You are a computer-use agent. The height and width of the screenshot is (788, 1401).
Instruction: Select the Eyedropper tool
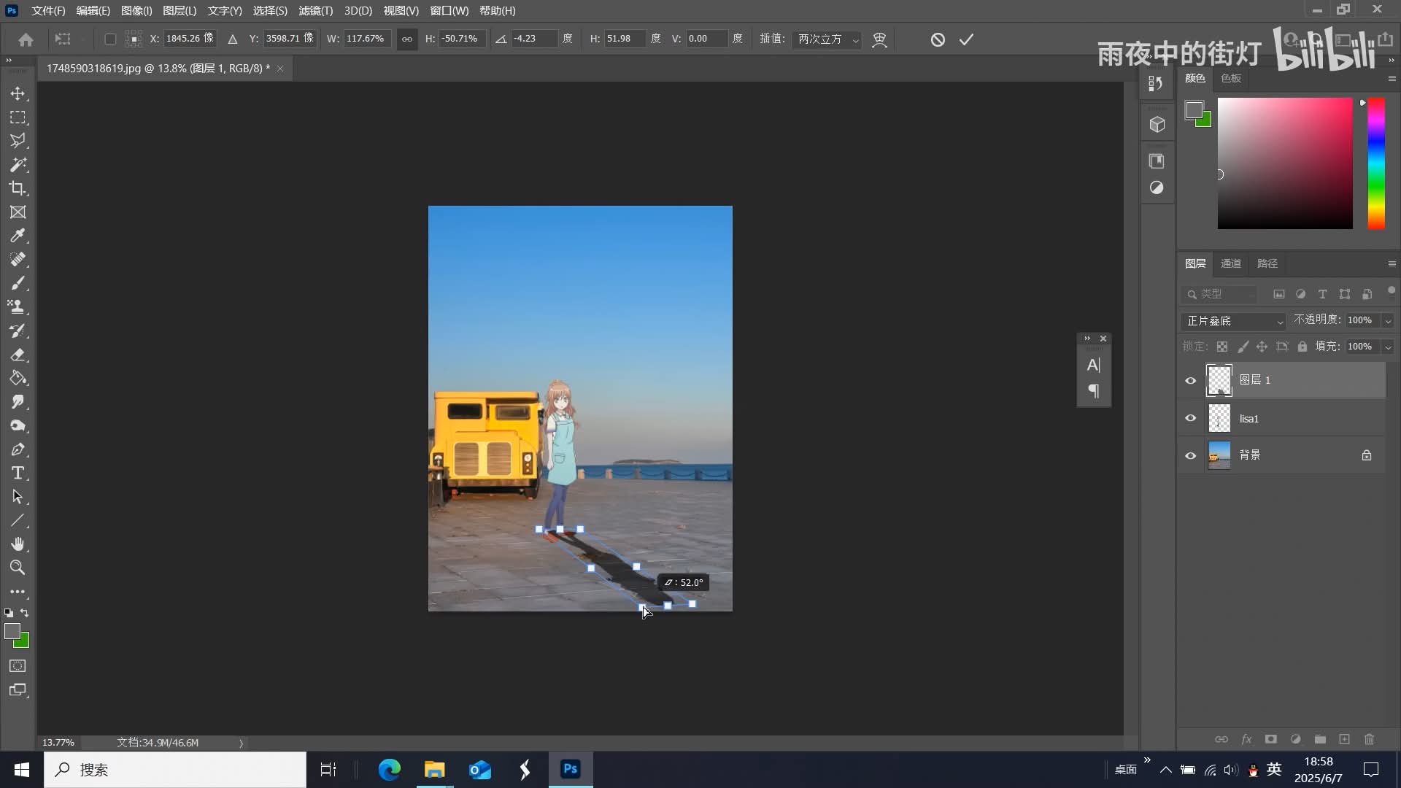click(x=18, y=236)
